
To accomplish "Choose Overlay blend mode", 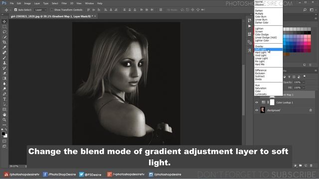I will pos(269,46).
